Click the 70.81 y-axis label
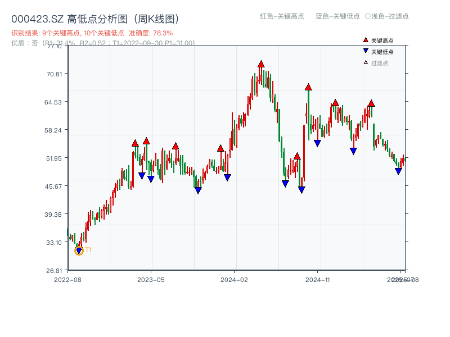450x337 pixels. click(54, 74)
